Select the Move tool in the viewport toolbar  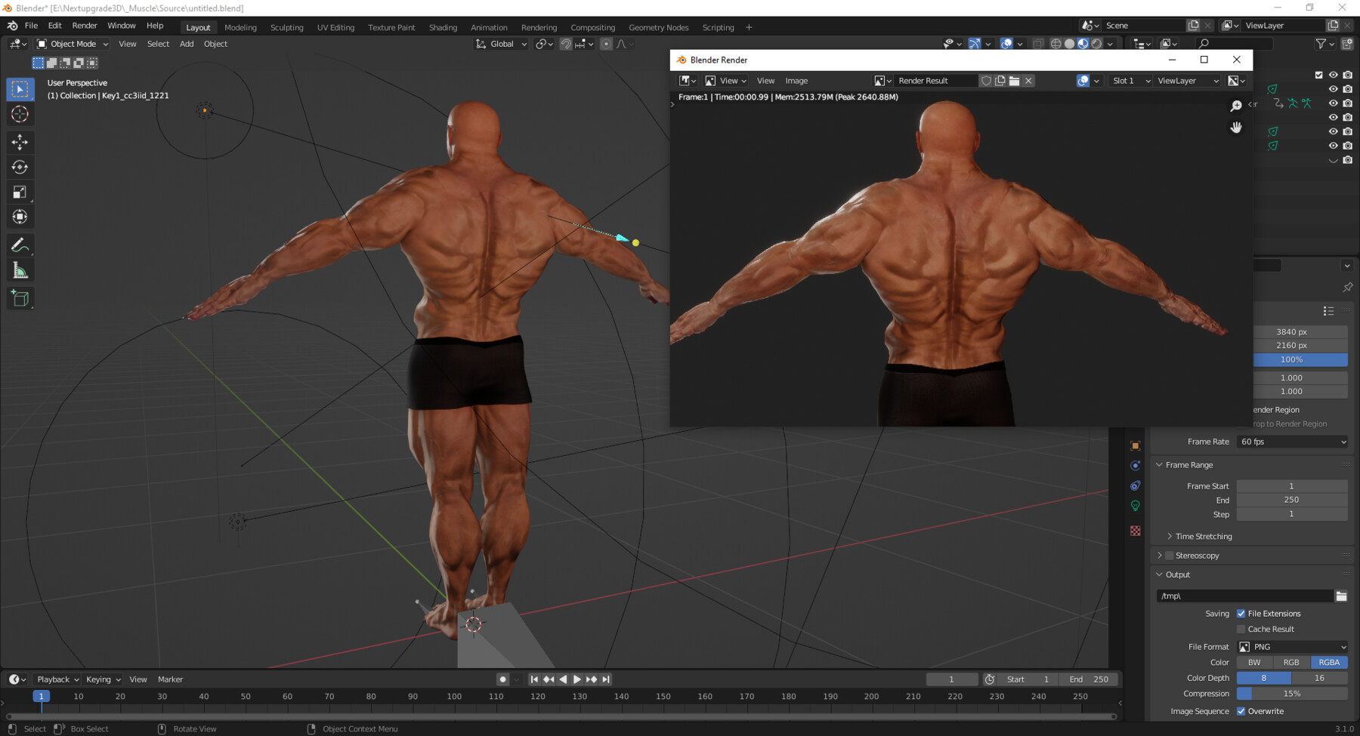pyautogui.click(x=20, y=142)
